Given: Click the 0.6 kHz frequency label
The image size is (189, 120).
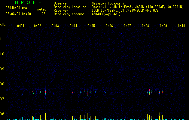Looking at the screenshot, I should (2, 114).
